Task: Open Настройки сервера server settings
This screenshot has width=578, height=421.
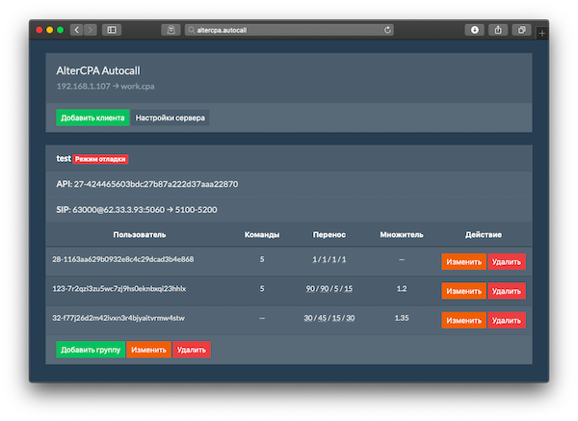Action: pos(171,118)
